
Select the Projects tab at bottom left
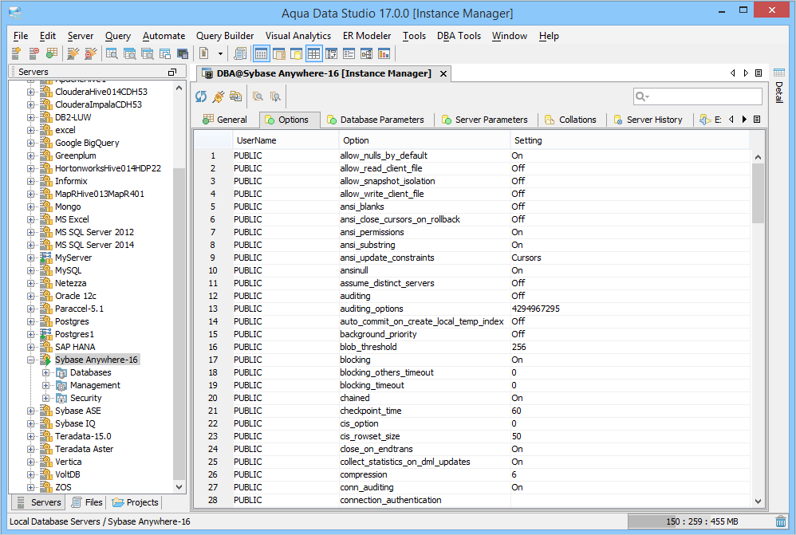[135, 502]
